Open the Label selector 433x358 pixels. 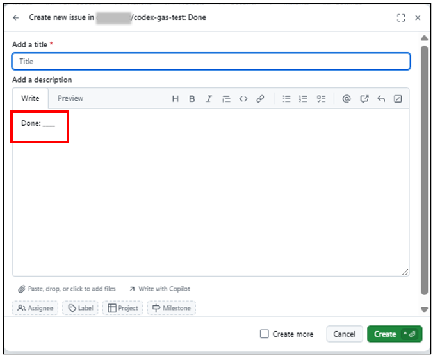coord(80,308)
